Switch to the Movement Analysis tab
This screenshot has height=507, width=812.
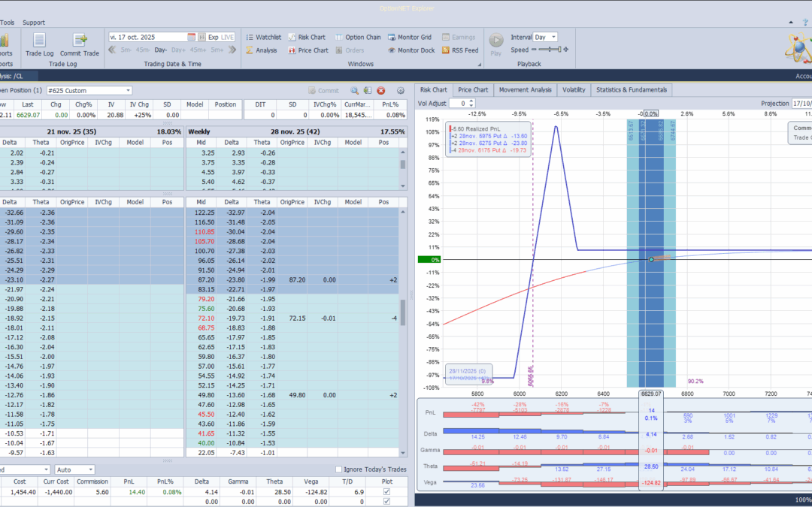pyautogui.click(x=524, y=89)
